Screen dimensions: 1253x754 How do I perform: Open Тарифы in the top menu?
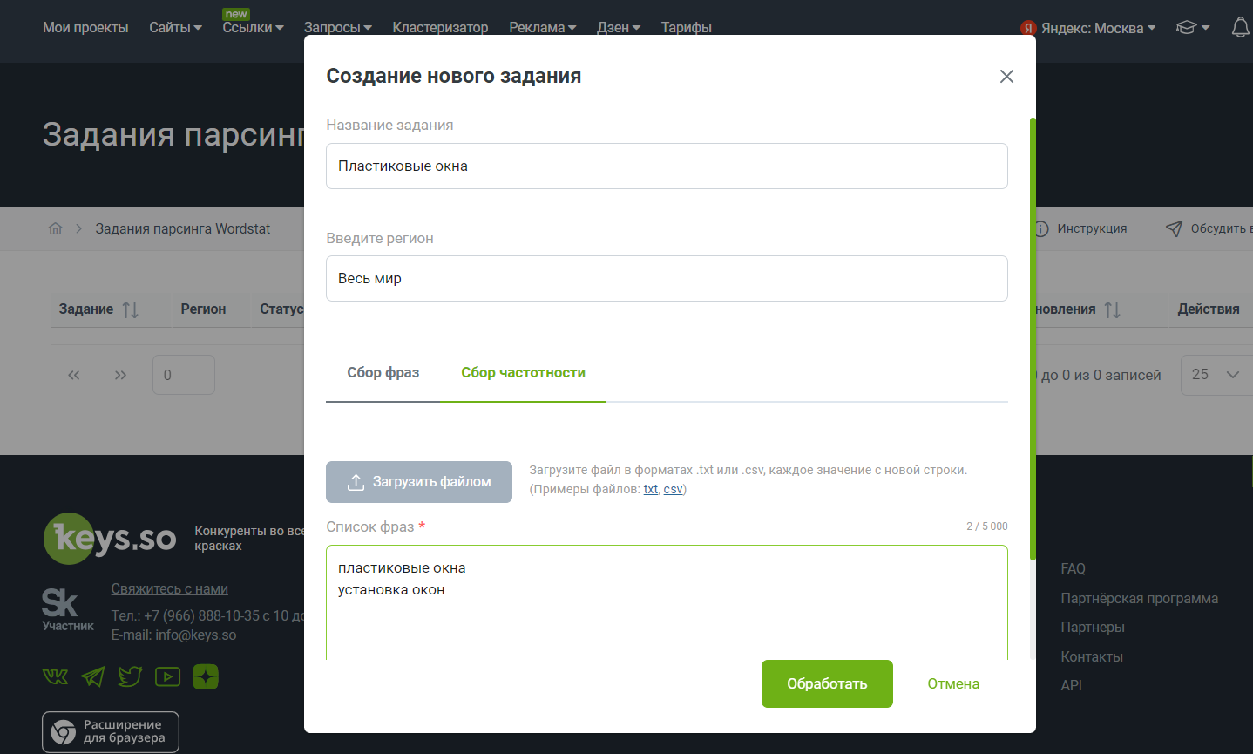686,28
